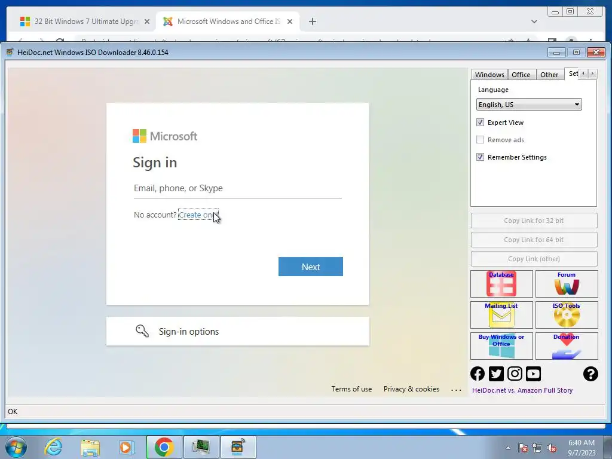This screenshot has height=459, width=612.
Task: Open the Forum icon button
Action: 567,284
